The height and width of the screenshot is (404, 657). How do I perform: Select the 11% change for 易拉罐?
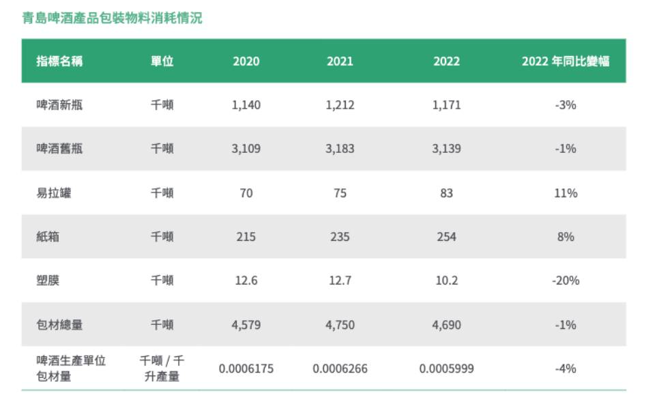(x=566, y=193)
